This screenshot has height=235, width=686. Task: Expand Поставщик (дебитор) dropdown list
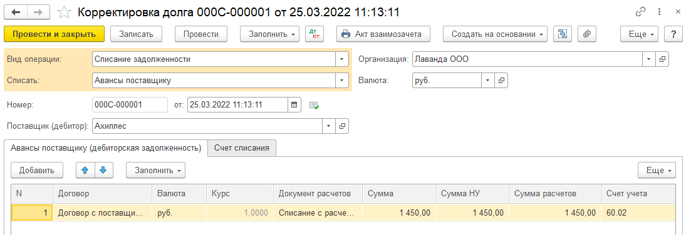328,126
